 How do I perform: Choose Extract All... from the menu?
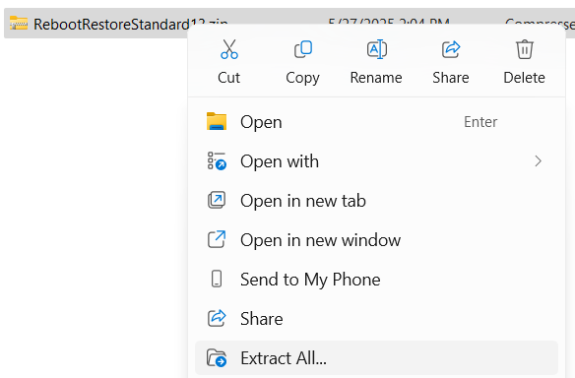pos(377,358)
